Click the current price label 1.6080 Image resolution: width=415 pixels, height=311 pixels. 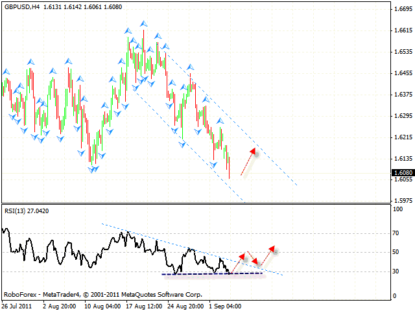click(x=403, y=173)
